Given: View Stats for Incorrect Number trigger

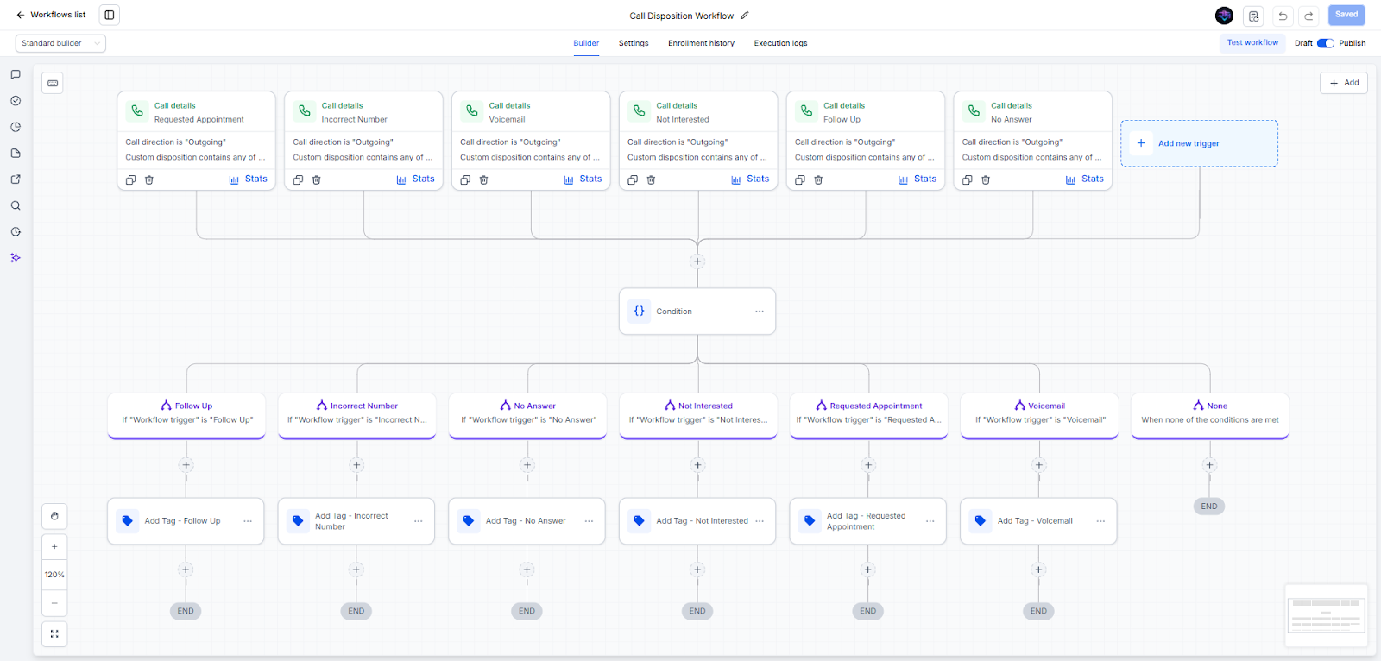Looking at the screenshot, I should (415, 179).
